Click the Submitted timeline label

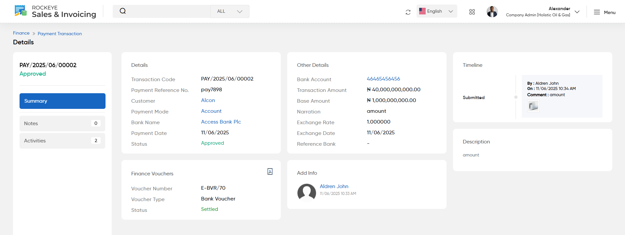474,97
